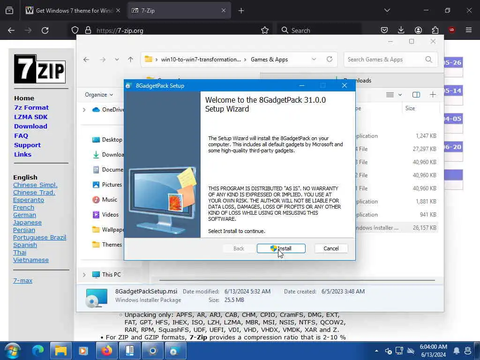List all Firefox tabs dropdown
This screenshot has width=480, height=360.
point(387,10)
